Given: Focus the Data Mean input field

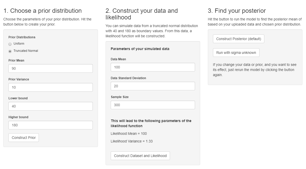Looking at the screenshot, I should coord(153,67).
